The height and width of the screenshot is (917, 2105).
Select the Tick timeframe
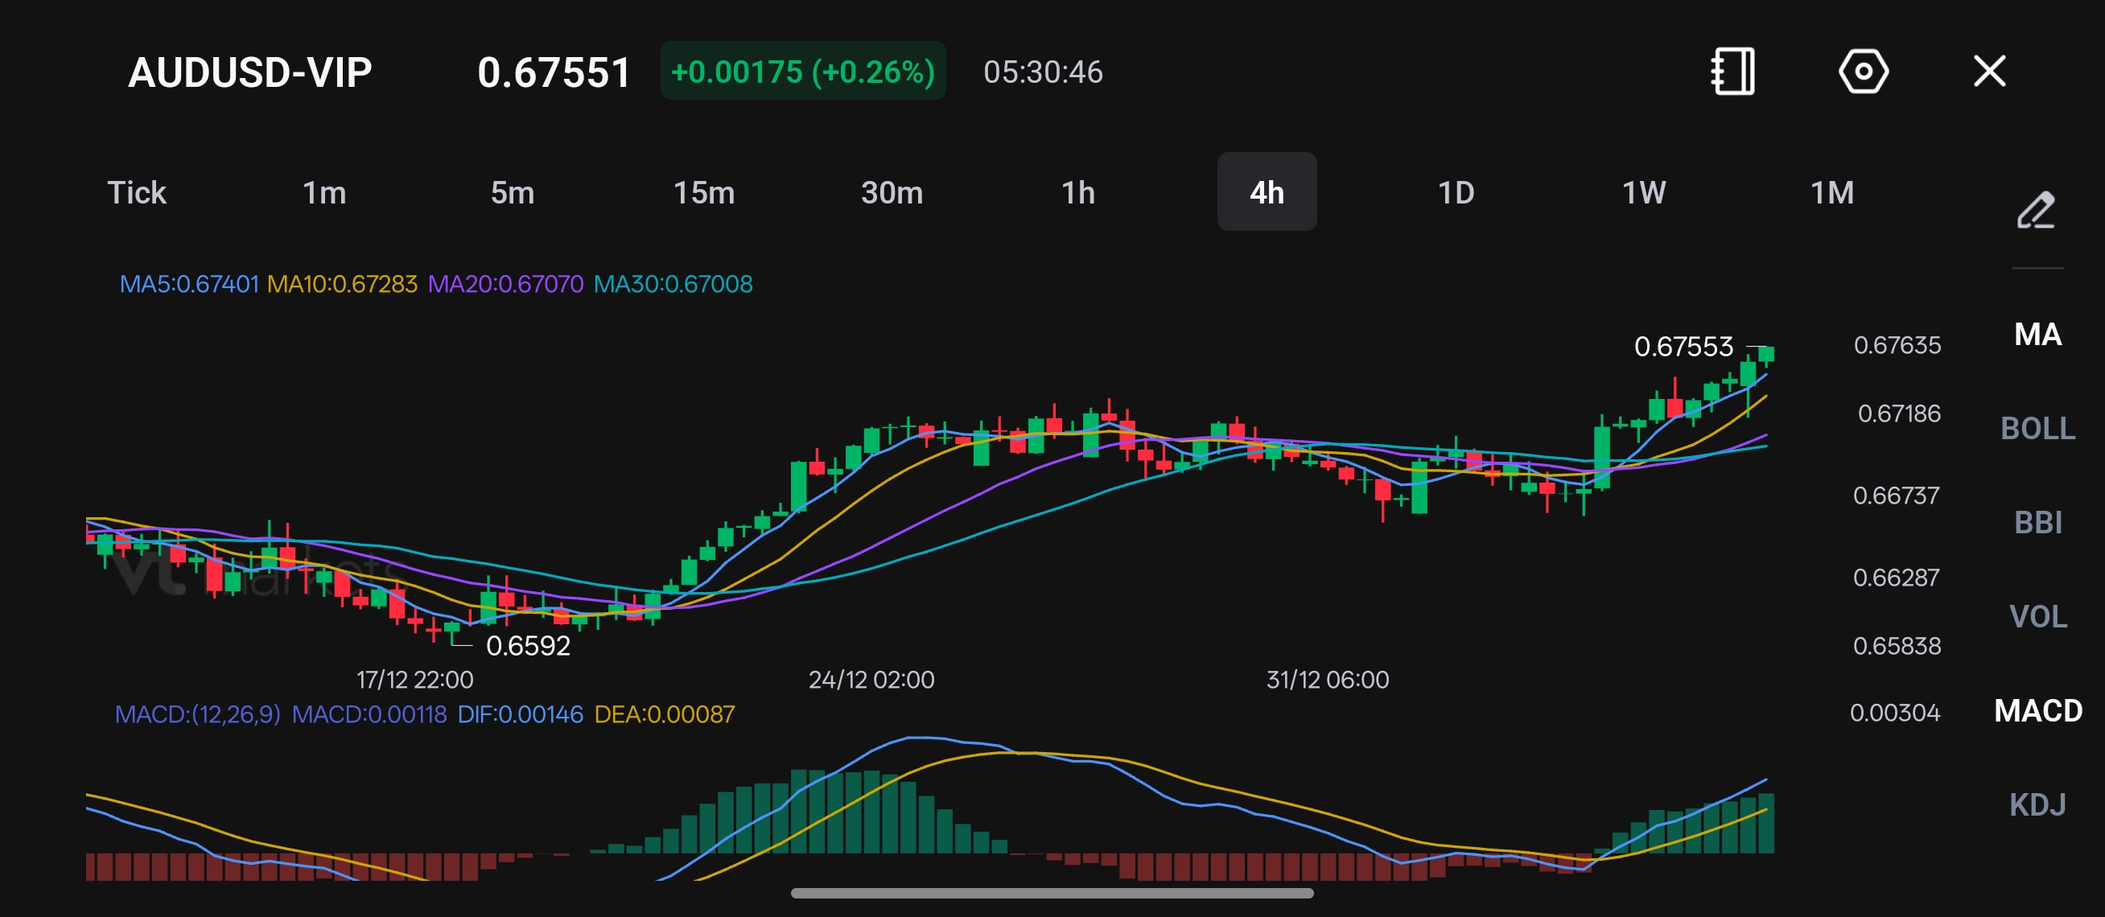[x=137, y=194]
